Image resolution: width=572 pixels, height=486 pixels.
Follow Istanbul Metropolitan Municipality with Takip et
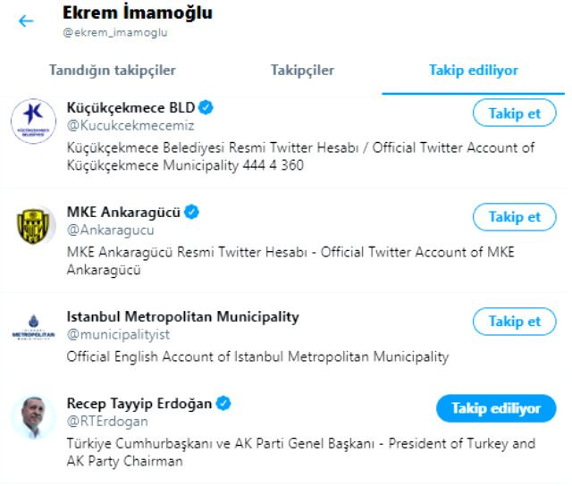[x=515, y=322]
